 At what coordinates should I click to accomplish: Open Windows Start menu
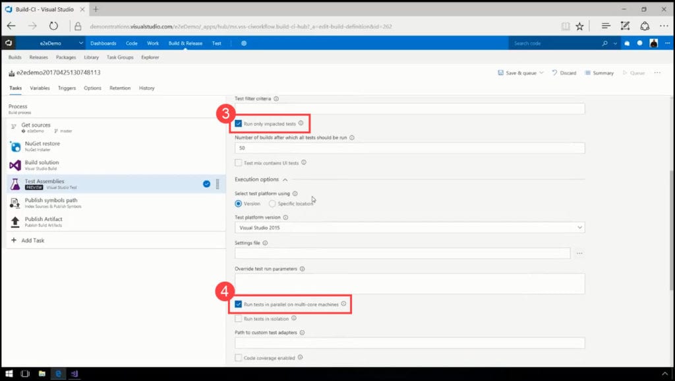pos(9,374)
